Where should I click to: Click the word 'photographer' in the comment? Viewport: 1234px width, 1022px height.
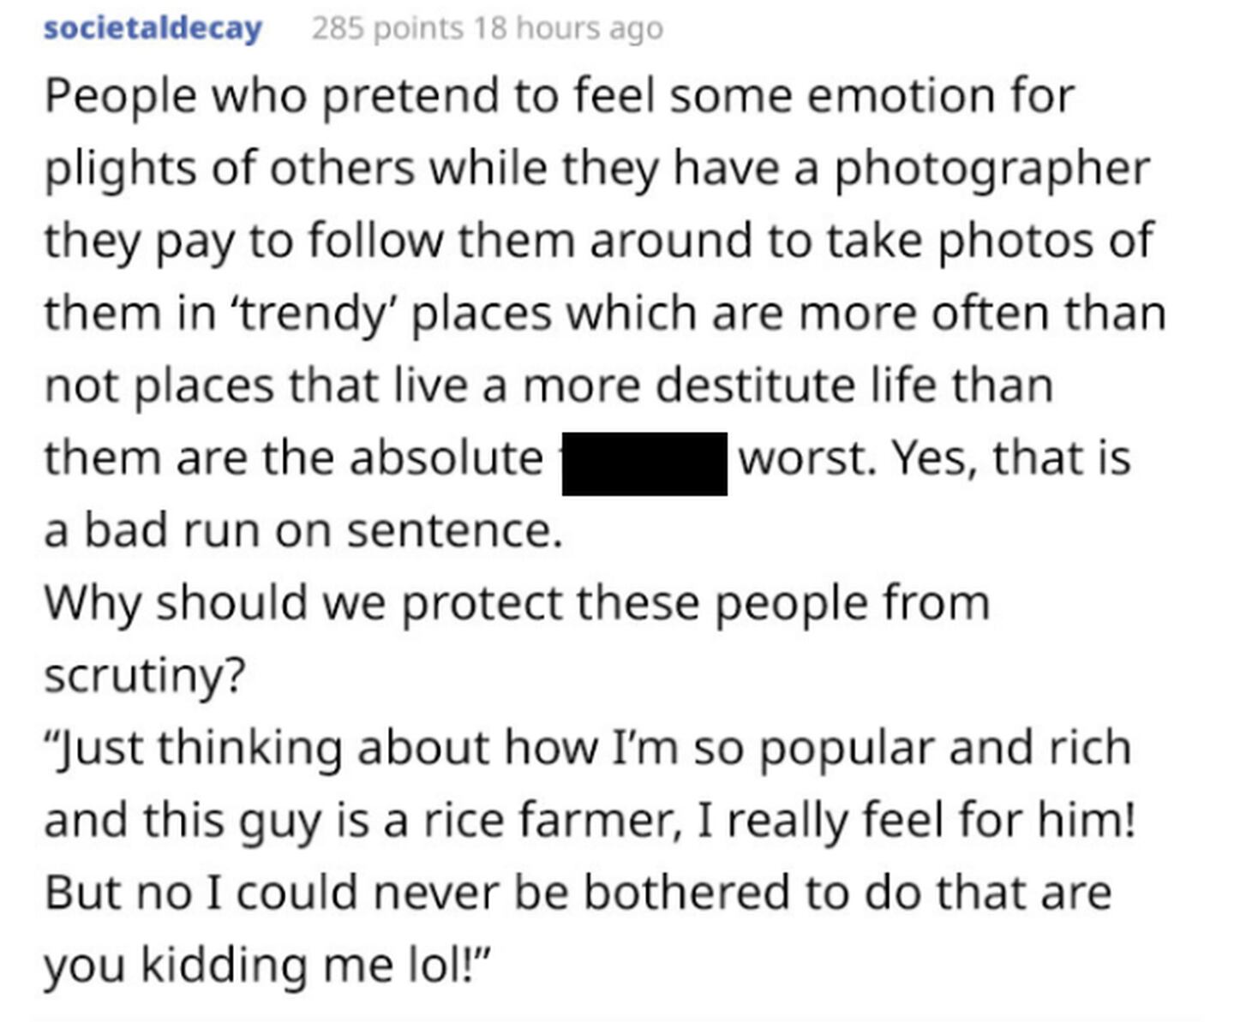pos(992,170)
